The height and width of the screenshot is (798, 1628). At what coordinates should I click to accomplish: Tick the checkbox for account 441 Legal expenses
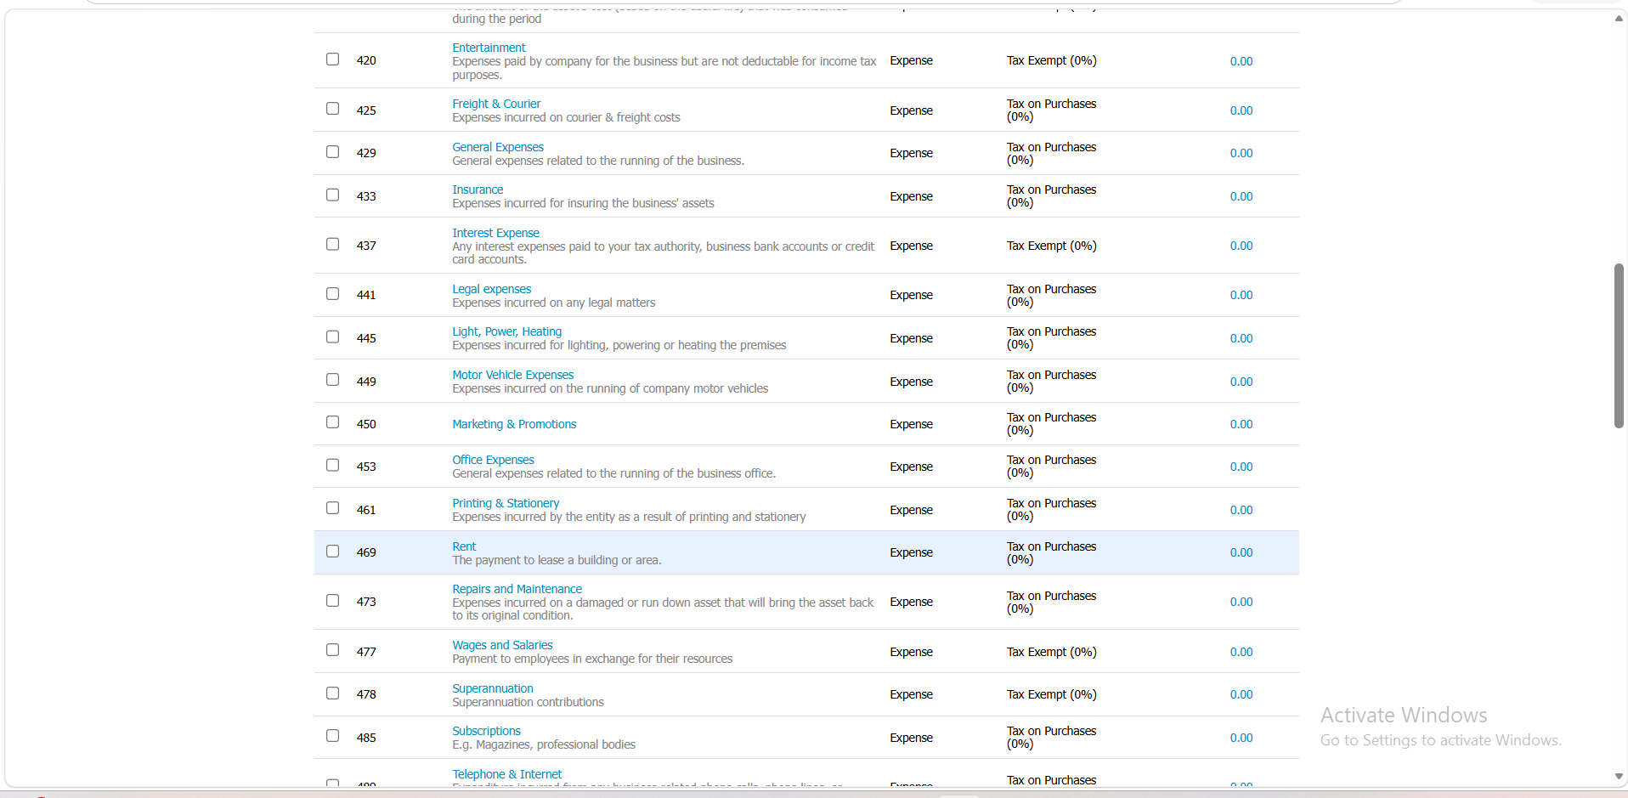point(332,294)
